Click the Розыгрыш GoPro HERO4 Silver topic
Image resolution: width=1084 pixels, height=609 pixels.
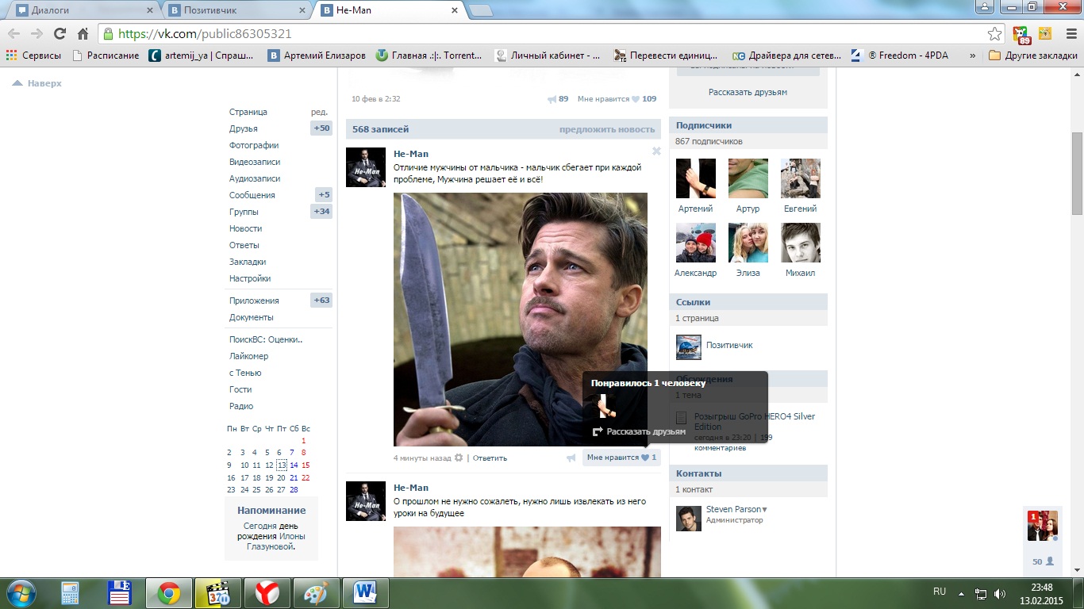click(755, 421)
